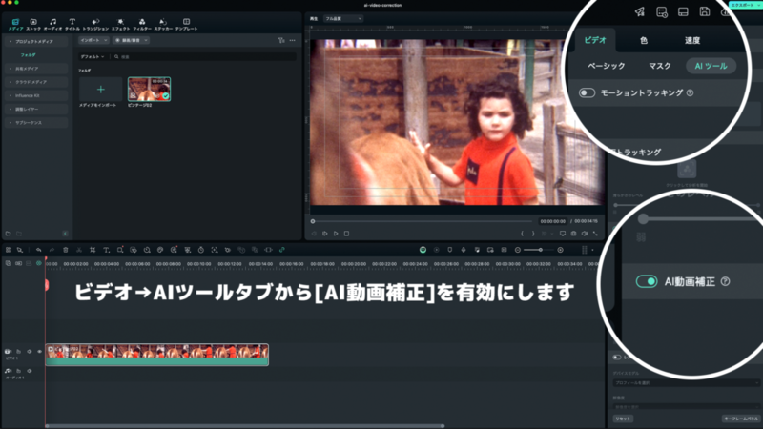Click the media filter icon

(x=281, y=40)
